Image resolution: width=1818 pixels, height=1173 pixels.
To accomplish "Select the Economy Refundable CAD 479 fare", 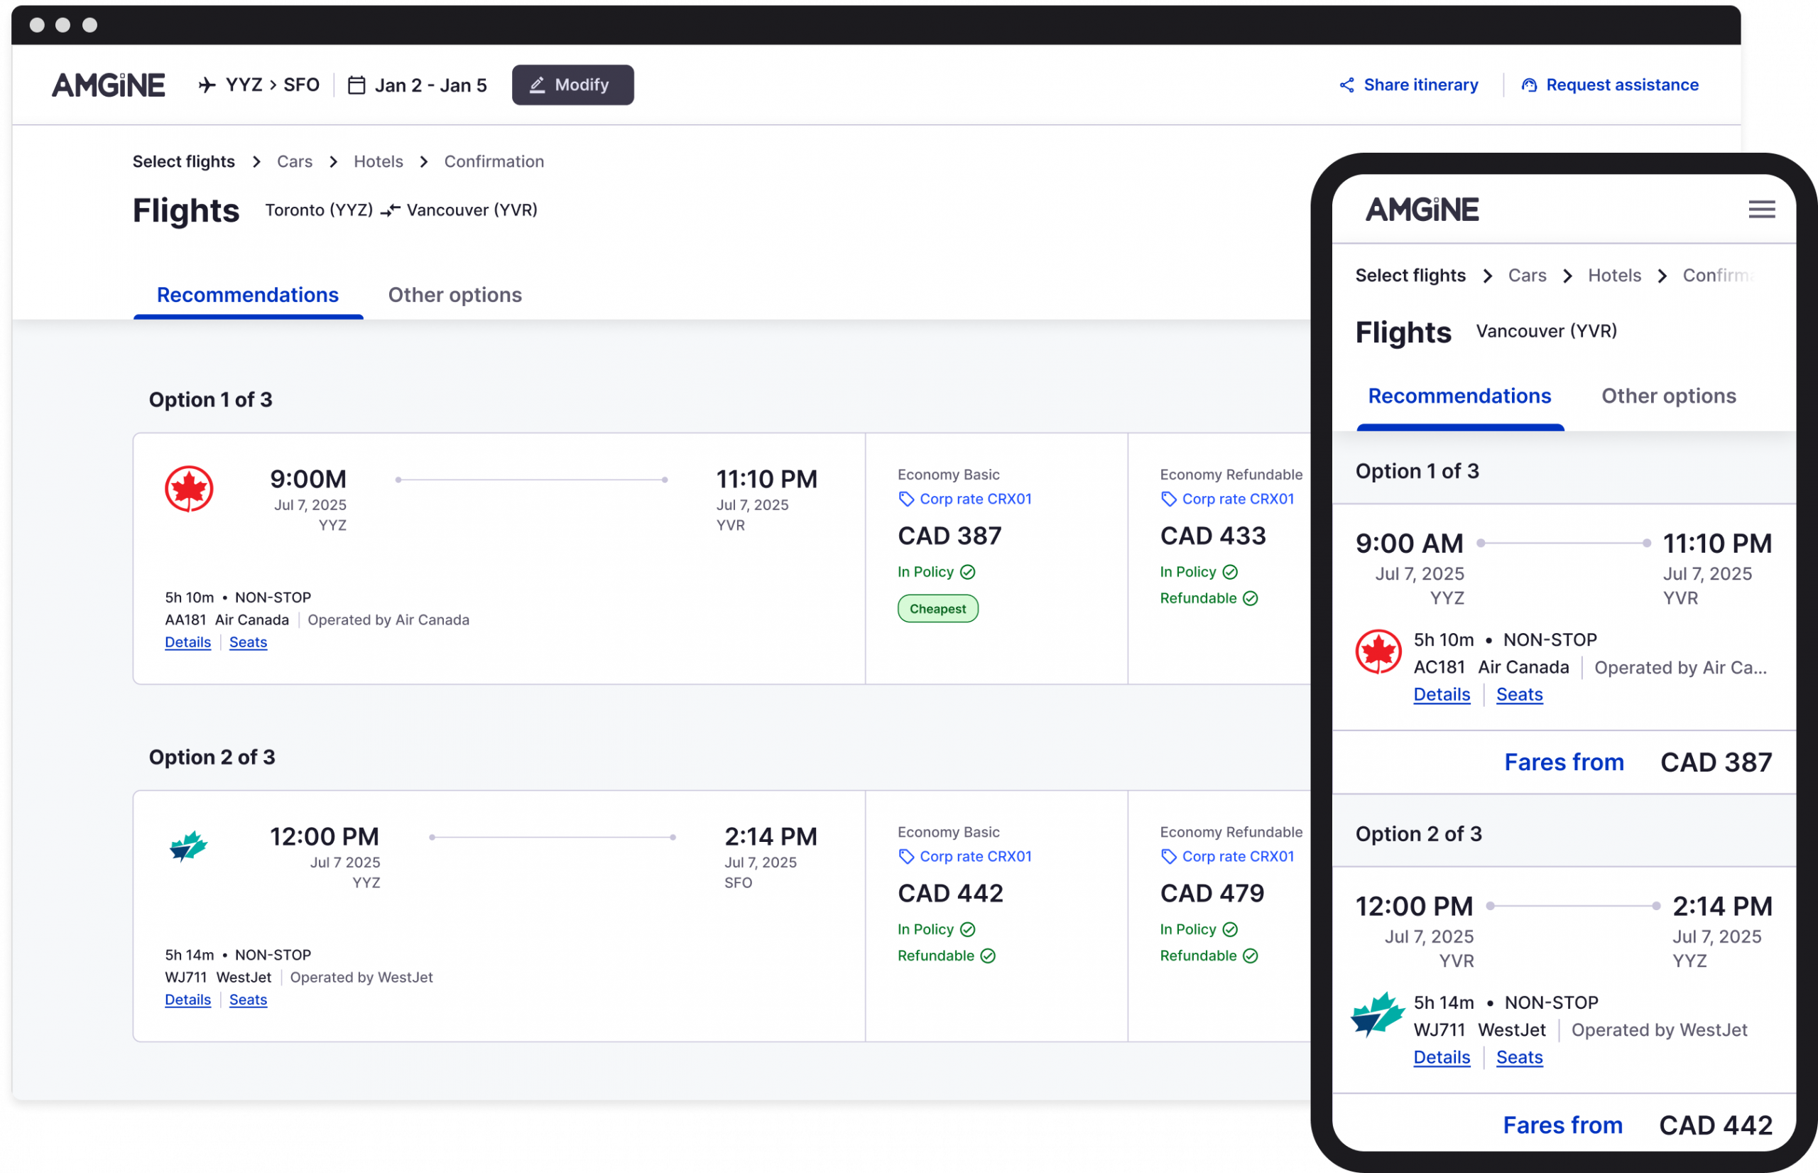I will tap(1219, 916).
